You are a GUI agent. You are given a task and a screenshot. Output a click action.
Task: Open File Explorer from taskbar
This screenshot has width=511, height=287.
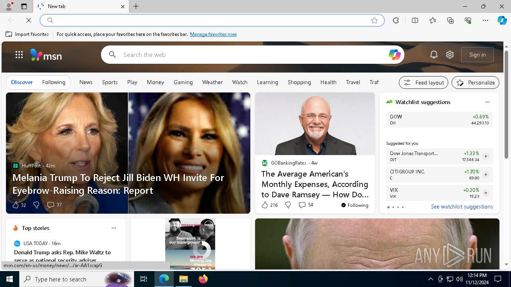pyautogui.click(x=183, y=279)
